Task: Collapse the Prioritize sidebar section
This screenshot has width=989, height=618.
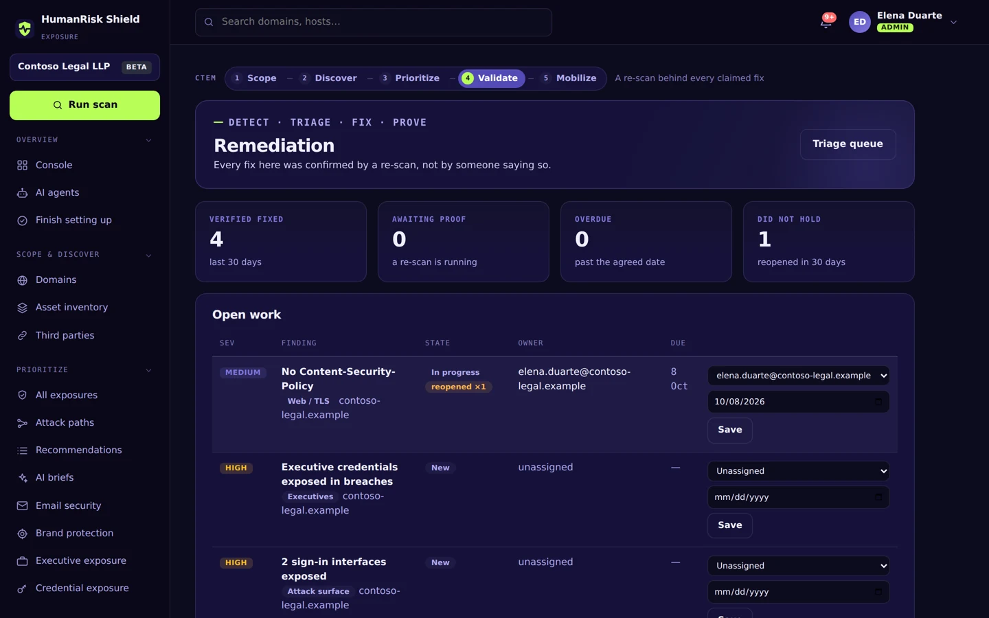Action: click(149, 370)
